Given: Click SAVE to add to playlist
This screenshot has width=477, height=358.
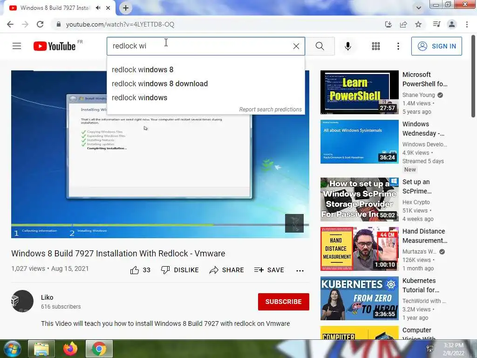Looking at the screenshot, I should (x=269, y=270).
